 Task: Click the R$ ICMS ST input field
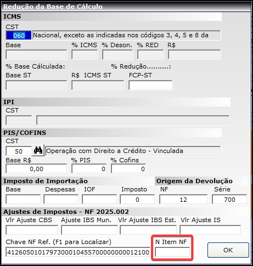98,85
